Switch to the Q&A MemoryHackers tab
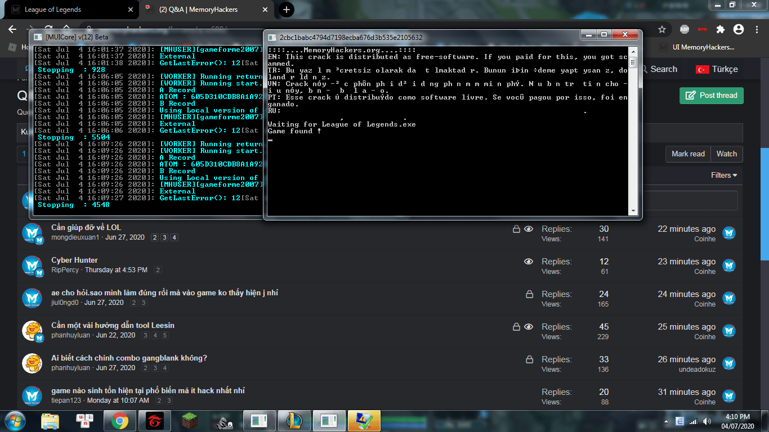The height and width of the screenshot is (432, 769). click(207, 10)
